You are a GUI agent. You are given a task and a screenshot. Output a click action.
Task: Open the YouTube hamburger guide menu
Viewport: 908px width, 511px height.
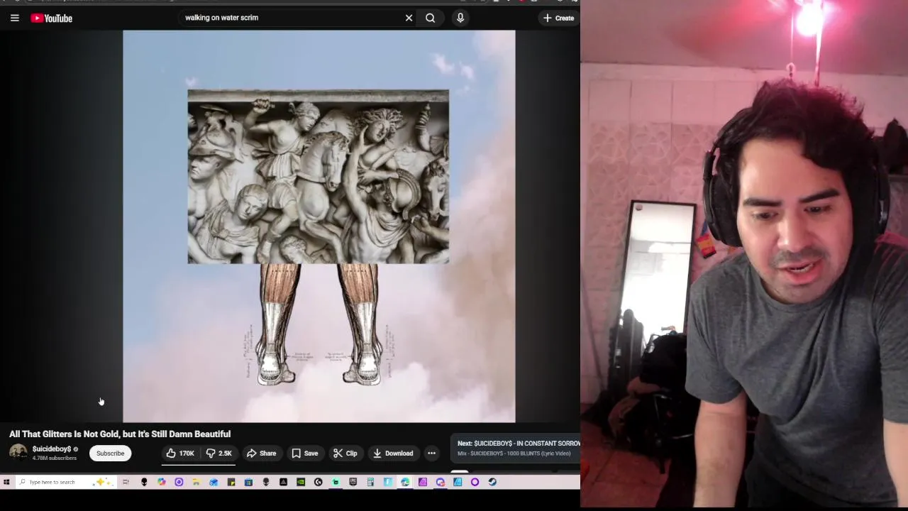[x=14, y=18]
